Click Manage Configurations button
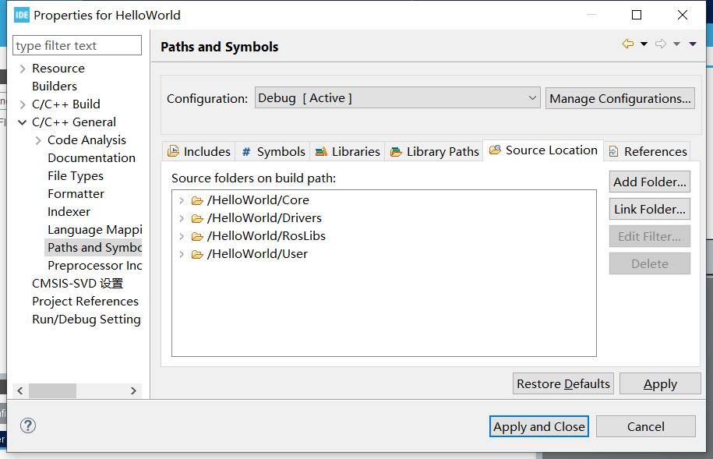The width and height of the screenshot is (713, 459). coord(620,98)
